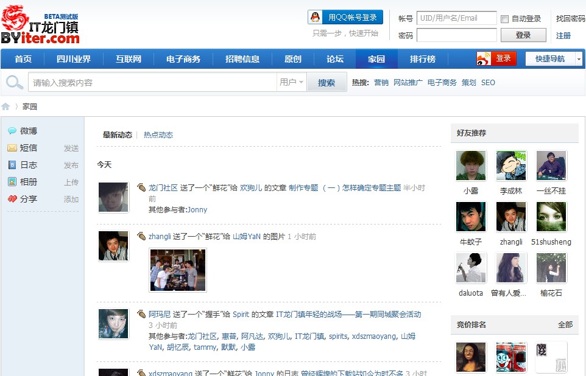586x376 pixels.
Task: Expand the 用户 search type dropdown
Action: coord(291,81)
